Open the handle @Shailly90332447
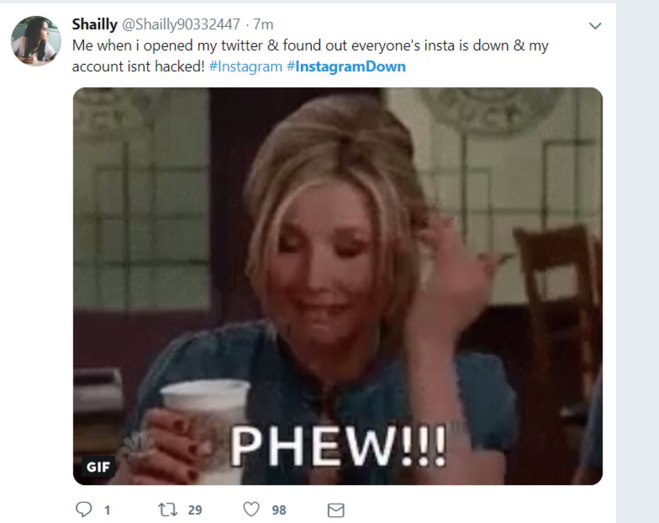The width and height of the screenshot is (659, 523). click(x=181, y=24)
